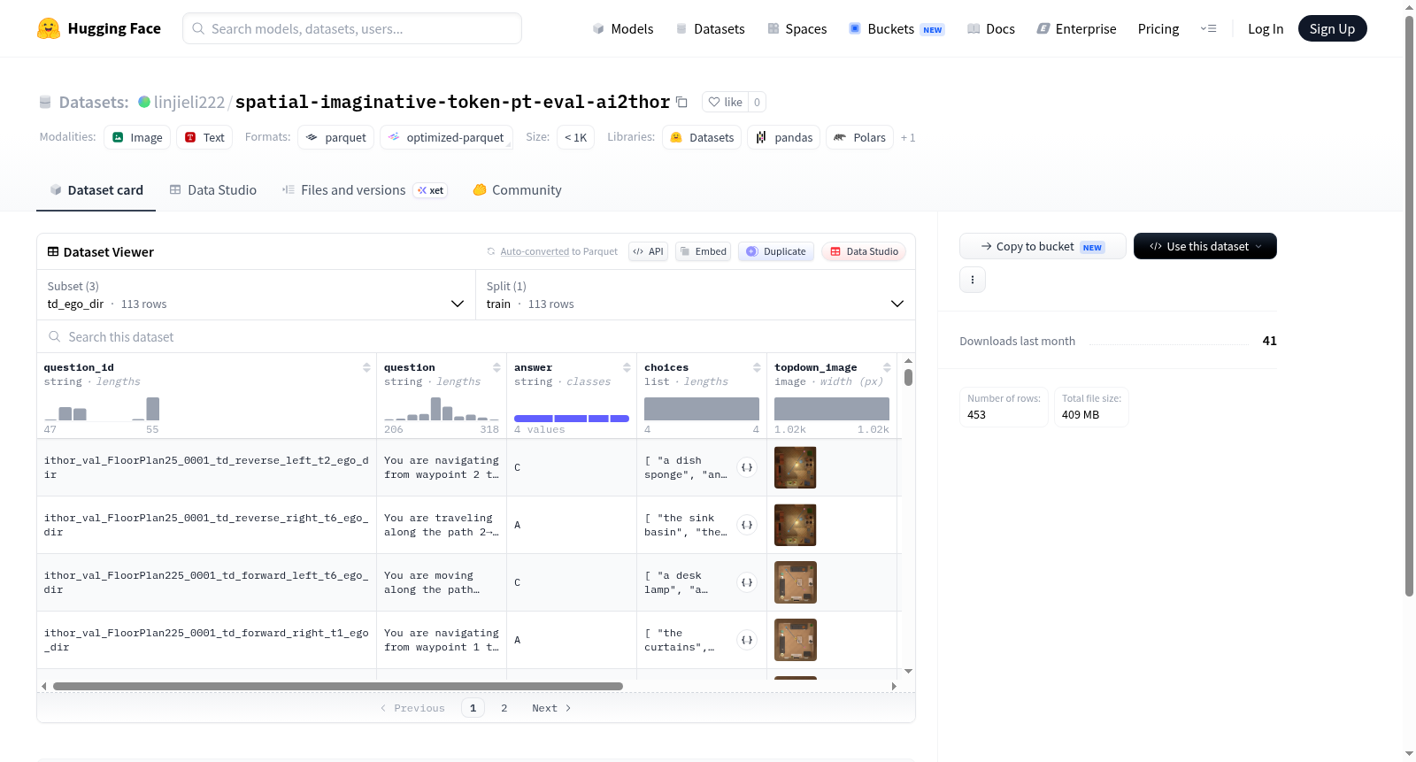Select the pandas library tag
The image size is (1416, 762).
pyautogui.click(x=784, y=137)
